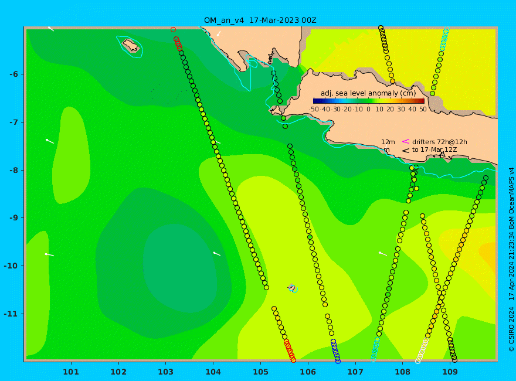
Task: Click the small island near 105.7E, 10.5S
Action: (292, 288)
